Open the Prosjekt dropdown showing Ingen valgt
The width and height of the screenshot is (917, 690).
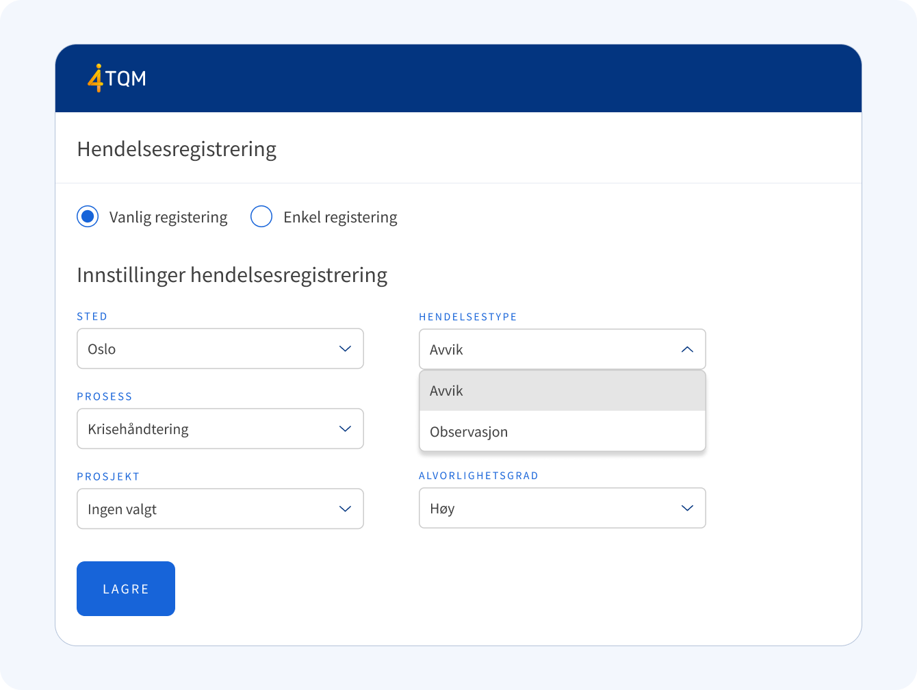click(x=220, y=509)
